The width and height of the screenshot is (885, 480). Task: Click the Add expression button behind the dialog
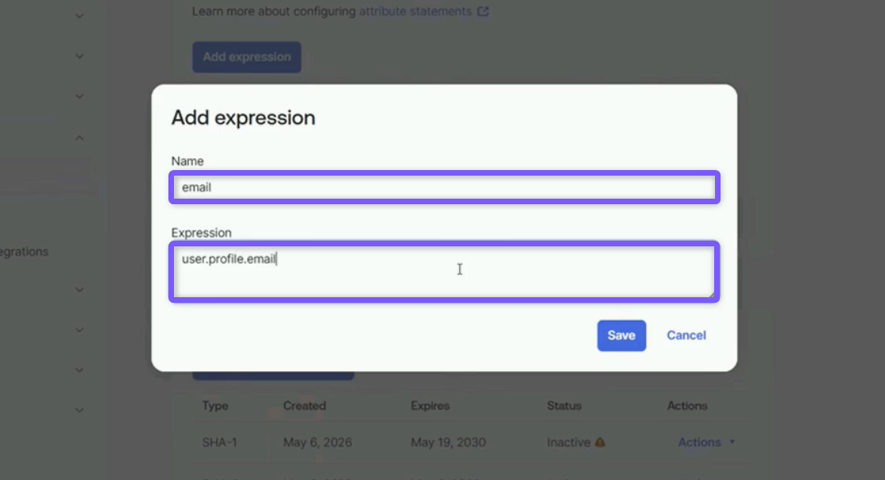coord(246,57)
